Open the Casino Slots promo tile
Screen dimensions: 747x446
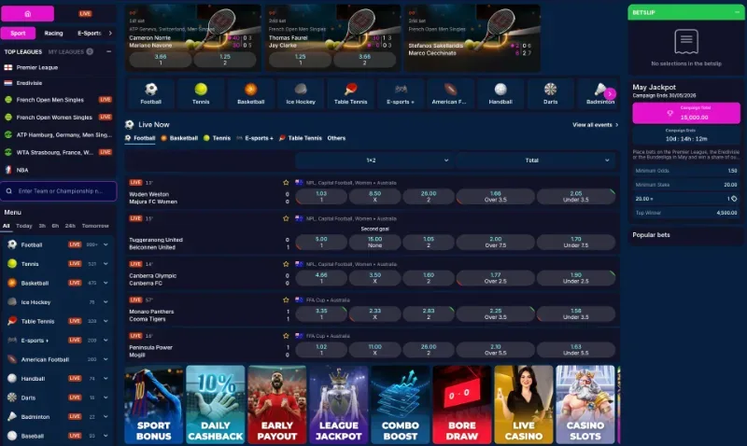tap(585, 405)
